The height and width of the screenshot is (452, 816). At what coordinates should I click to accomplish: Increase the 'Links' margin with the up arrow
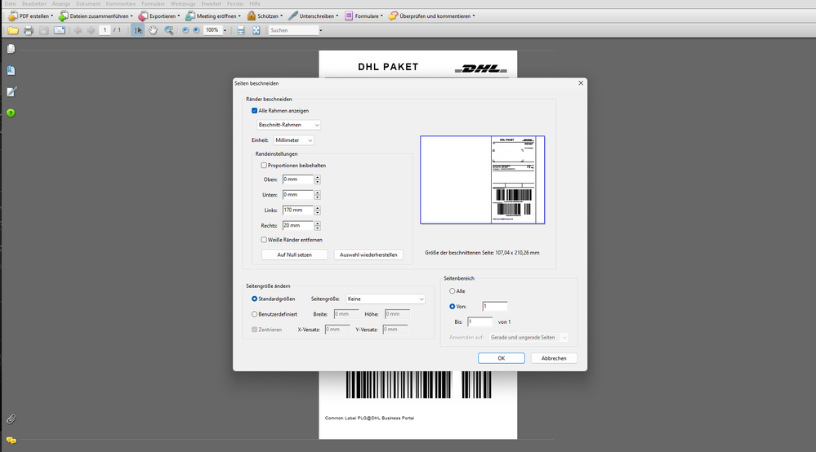click(x=318, y=207)
